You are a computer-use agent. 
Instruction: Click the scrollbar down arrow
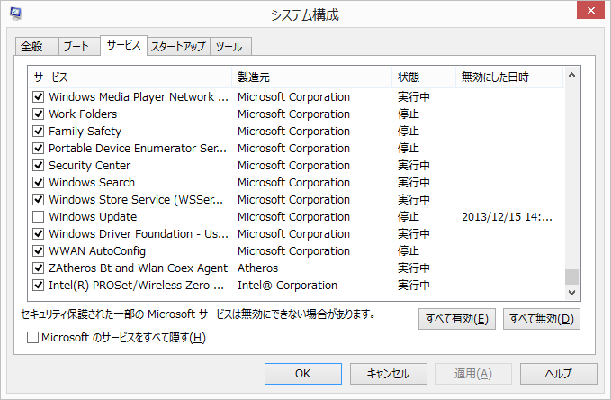[571, 292]
